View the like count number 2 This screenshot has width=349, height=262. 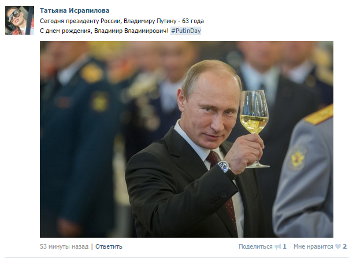(344, 246)
